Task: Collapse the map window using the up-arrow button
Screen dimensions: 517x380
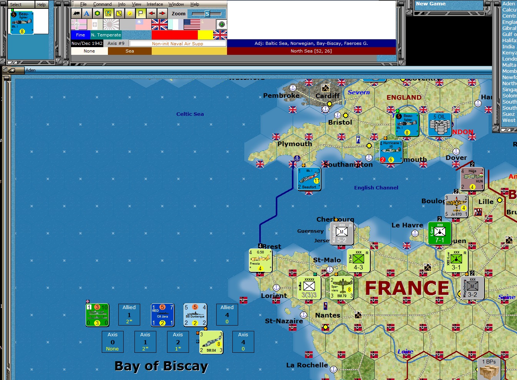Action: coord(12,70)
